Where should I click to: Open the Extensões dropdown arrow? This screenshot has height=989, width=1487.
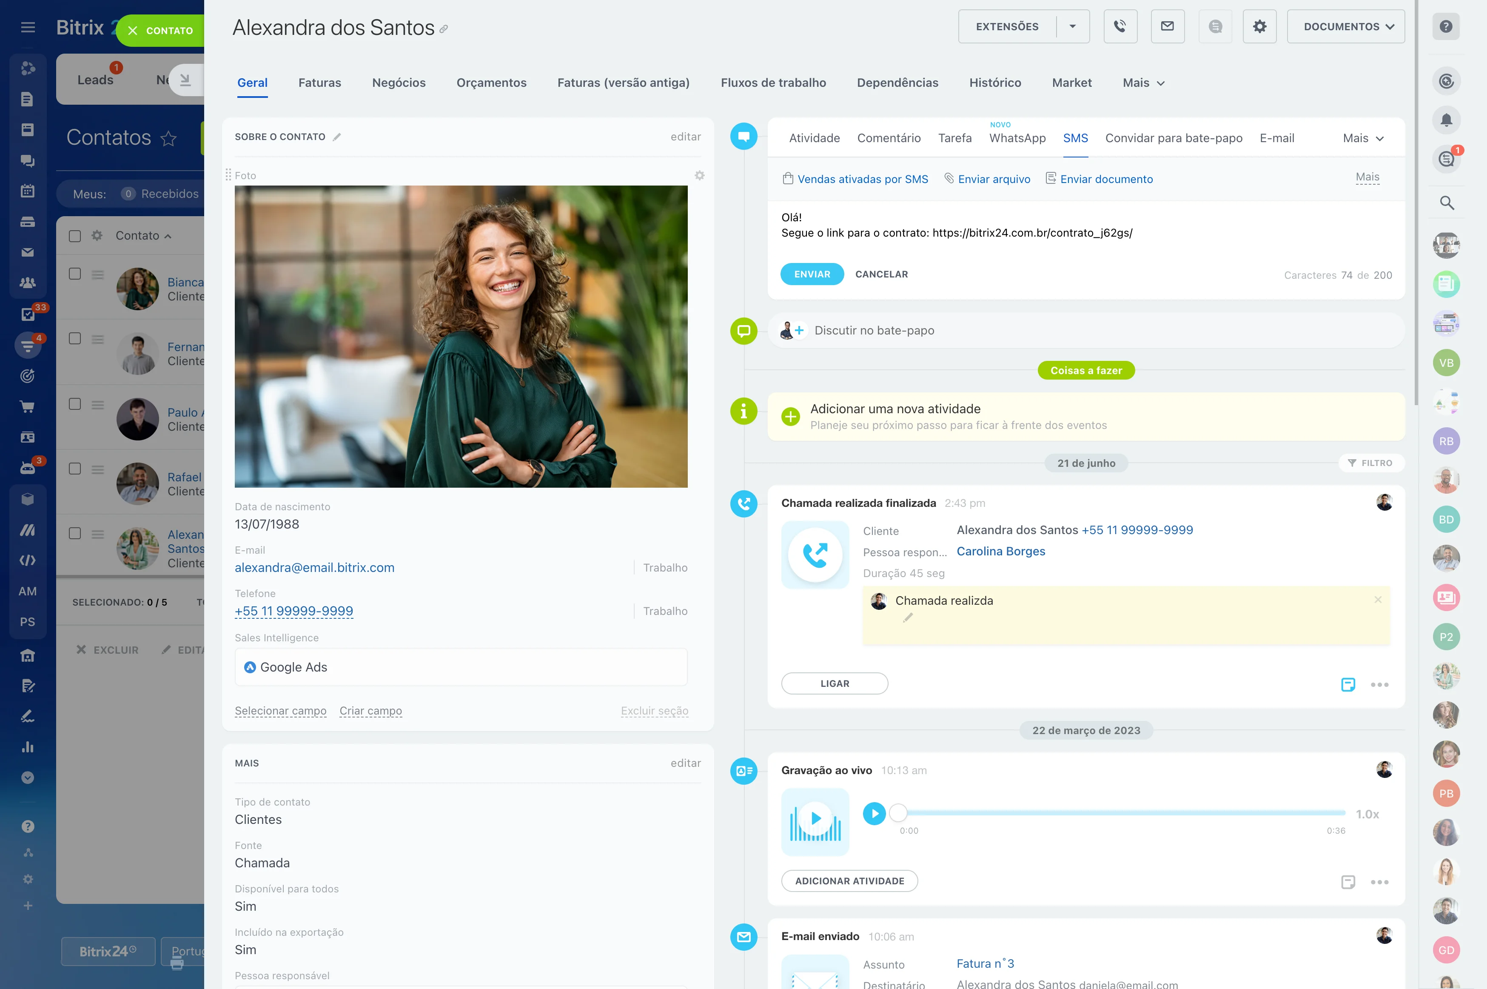[1072, 26]
